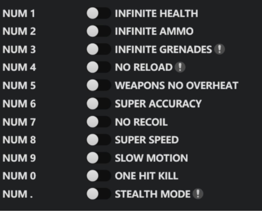Turn on Infinite Ammo switch
This screenshot has width=262, height=211.
99,31
